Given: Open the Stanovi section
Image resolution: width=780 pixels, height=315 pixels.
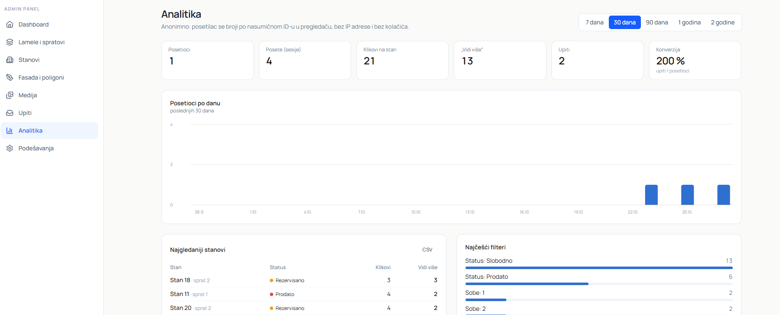Looking at the screenshot, I should click(49, 60).
